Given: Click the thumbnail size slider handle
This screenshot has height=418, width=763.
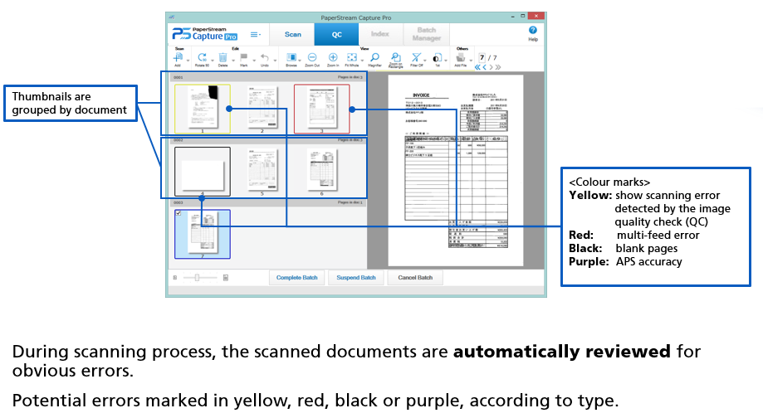Looking at the screenshot, I should click(x=196, y=278).
